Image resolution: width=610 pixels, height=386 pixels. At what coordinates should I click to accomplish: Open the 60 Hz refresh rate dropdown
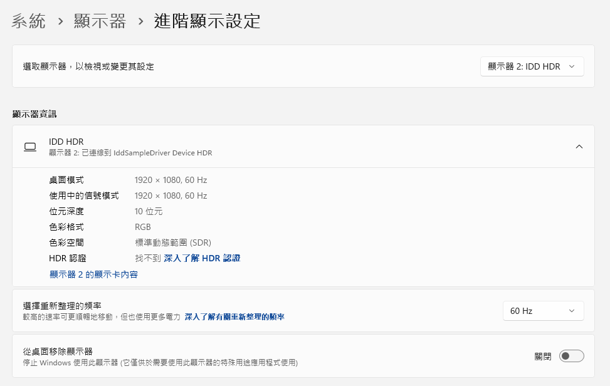tap(543, 311)
